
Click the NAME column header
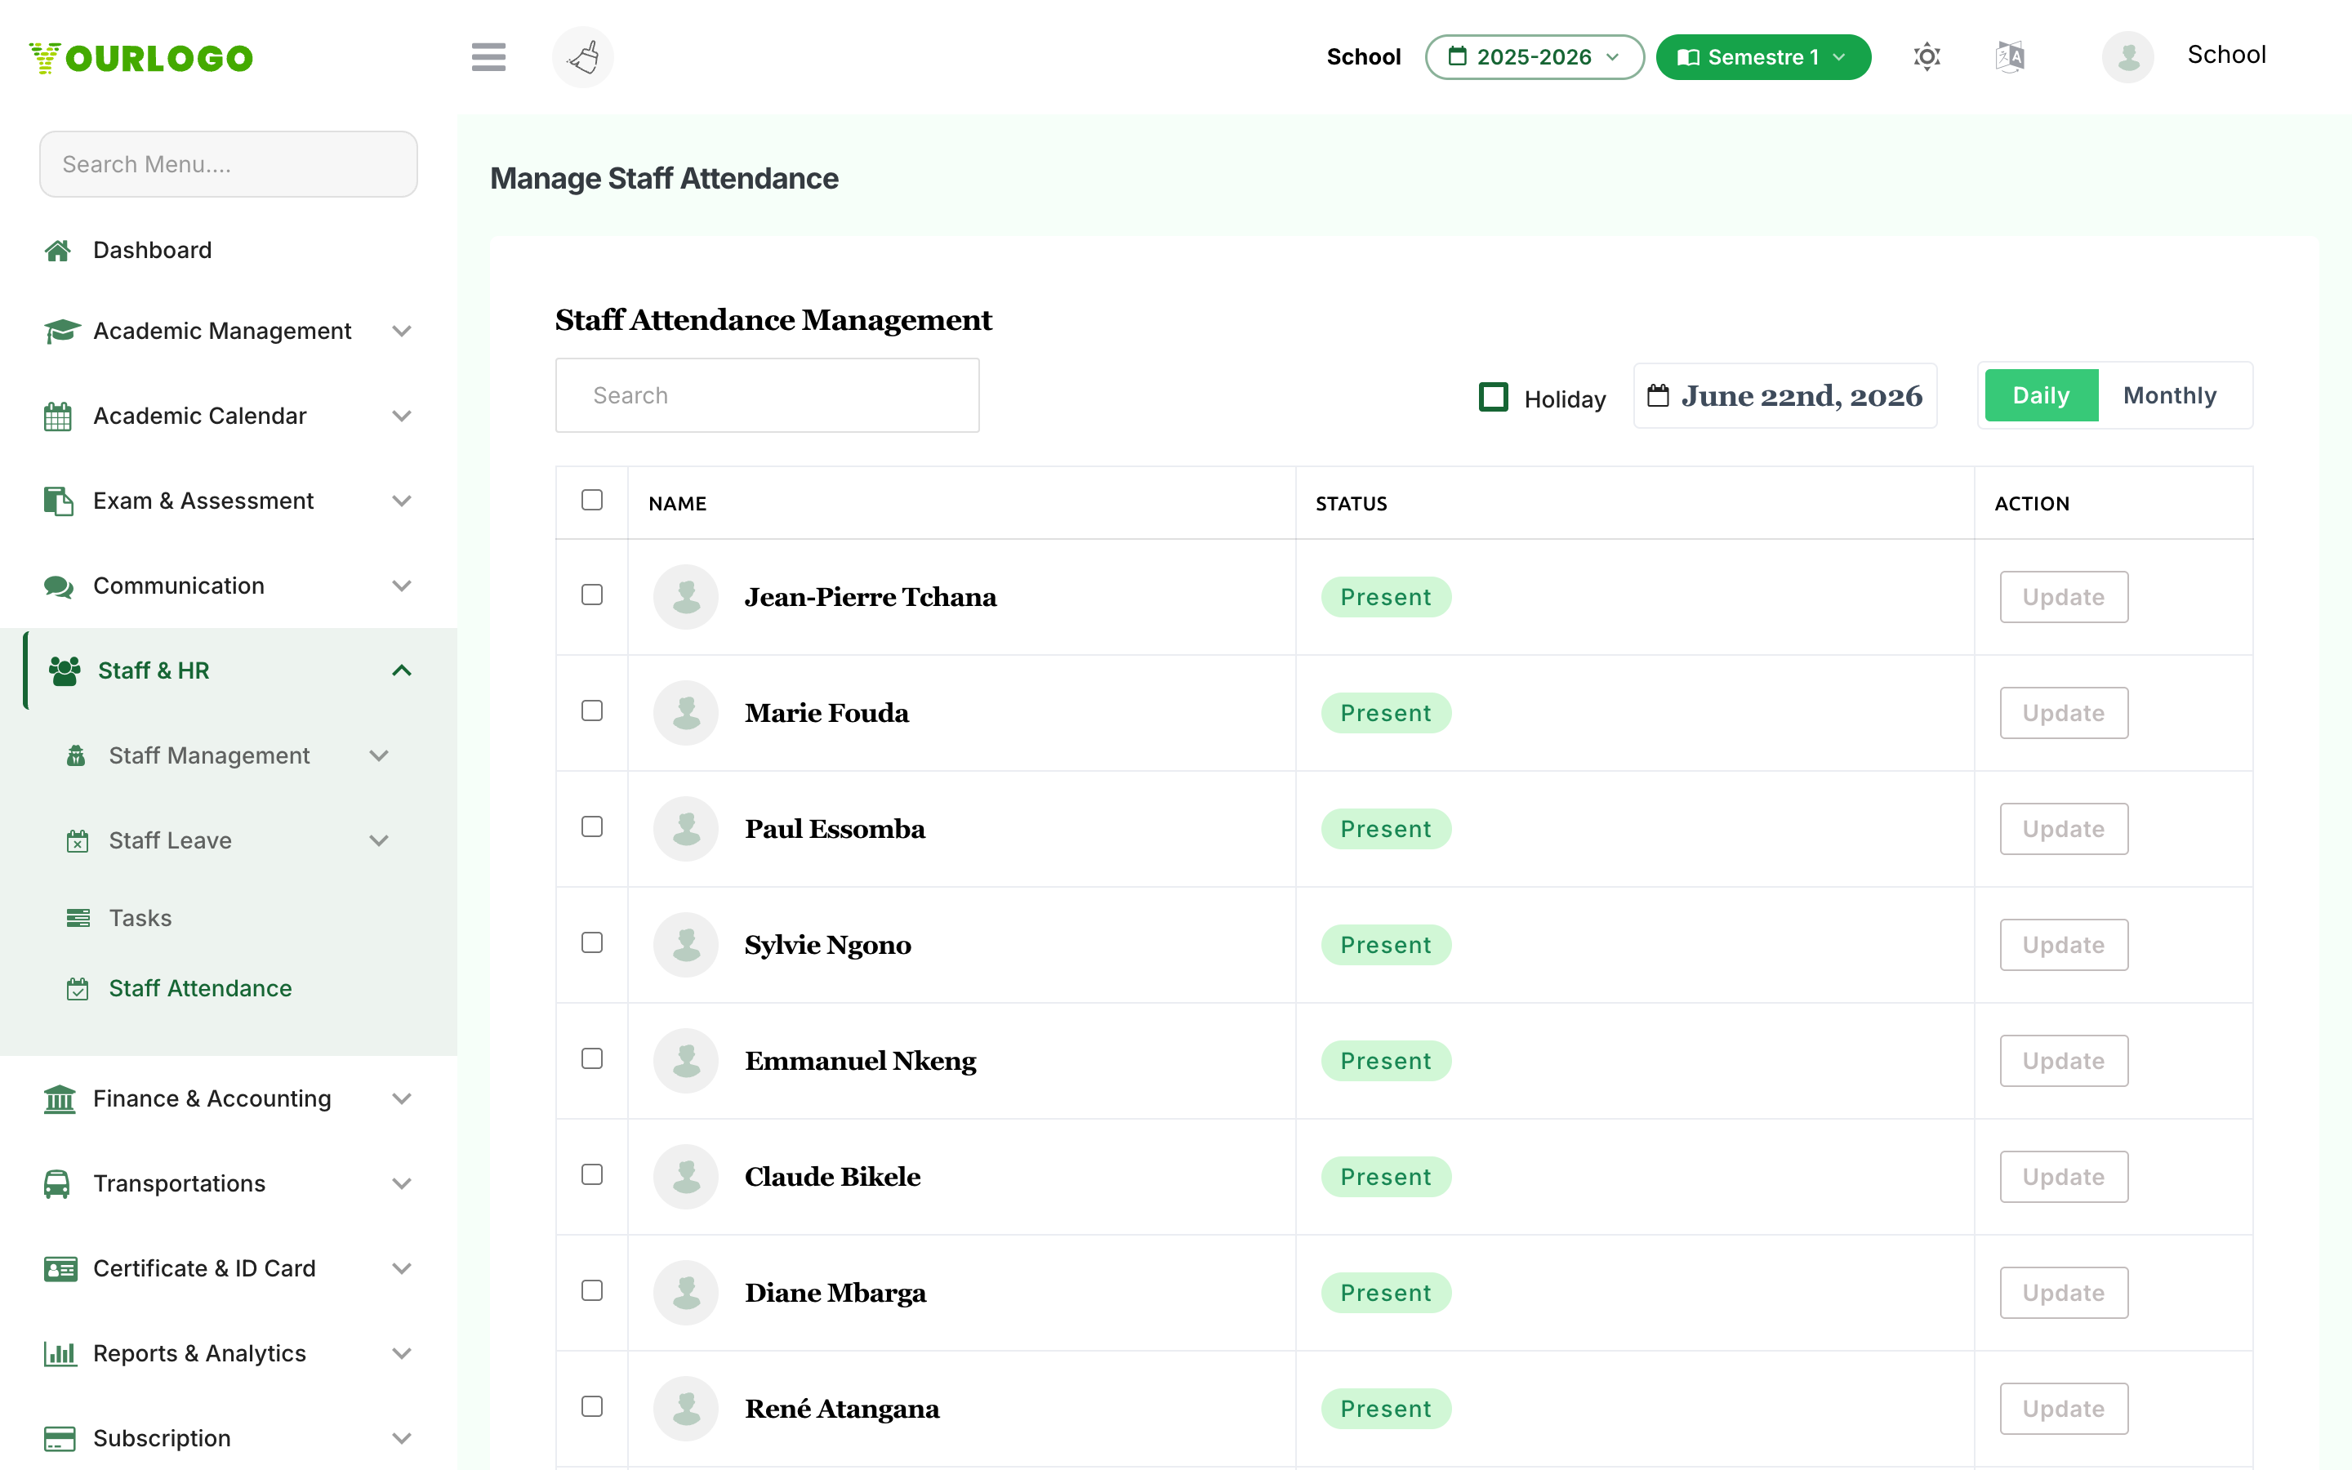(677, 504)
